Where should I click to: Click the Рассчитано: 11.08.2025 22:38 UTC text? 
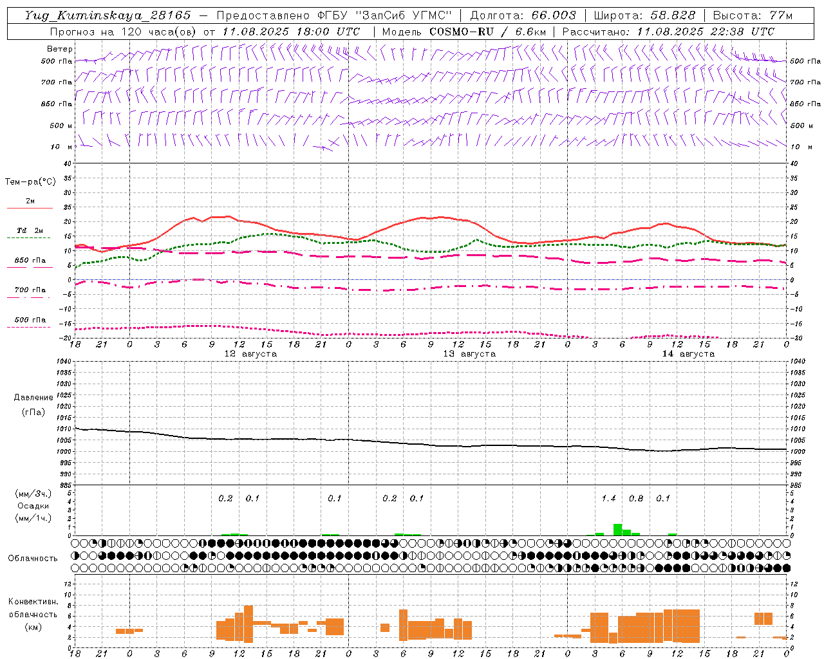click(668, 32)
